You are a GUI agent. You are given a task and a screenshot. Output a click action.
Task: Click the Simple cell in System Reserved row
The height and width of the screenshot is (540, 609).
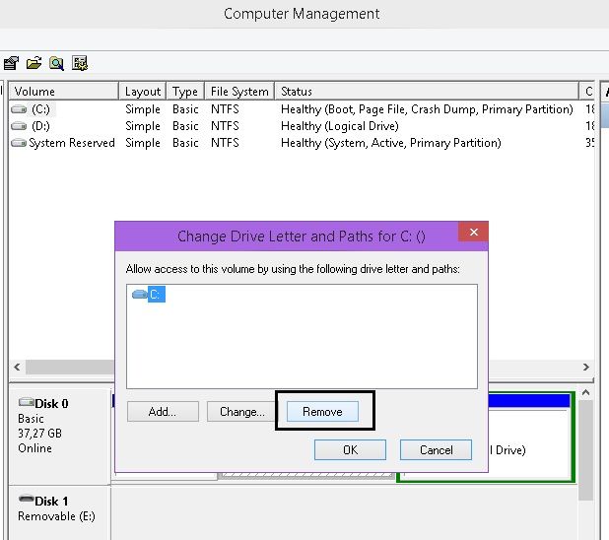143,143
